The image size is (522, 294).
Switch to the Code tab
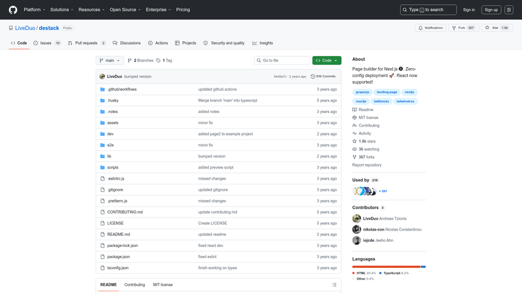(19, 43)
